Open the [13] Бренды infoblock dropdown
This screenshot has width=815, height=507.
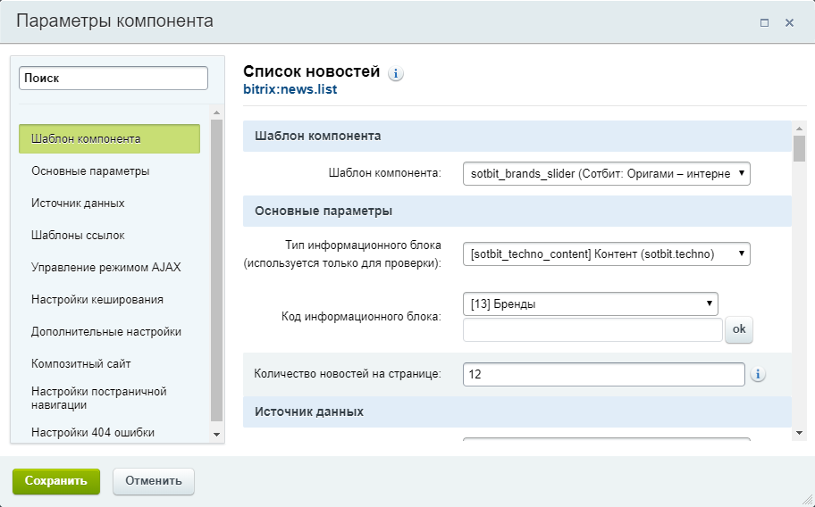(591, 304)
